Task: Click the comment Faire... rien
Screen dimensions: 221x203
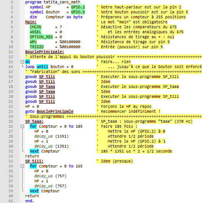Action: click(x=114, y=62)
